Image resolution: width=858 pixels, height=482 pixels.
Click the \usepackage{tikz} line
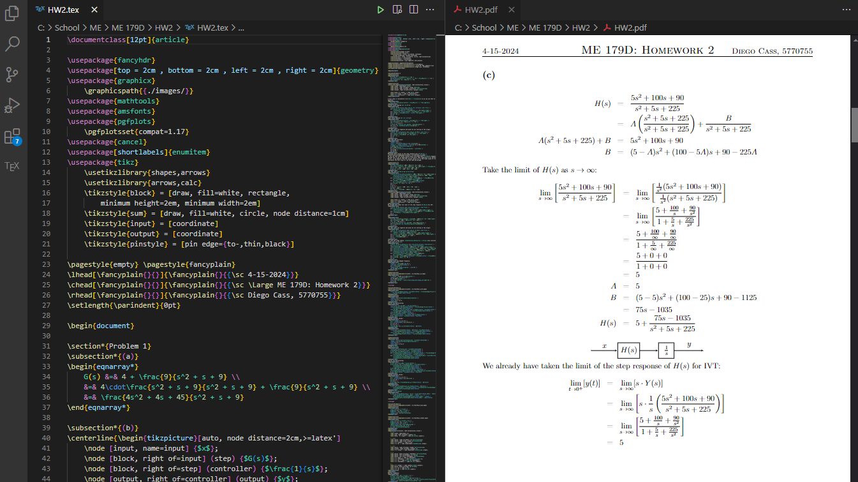pos(103,162)
